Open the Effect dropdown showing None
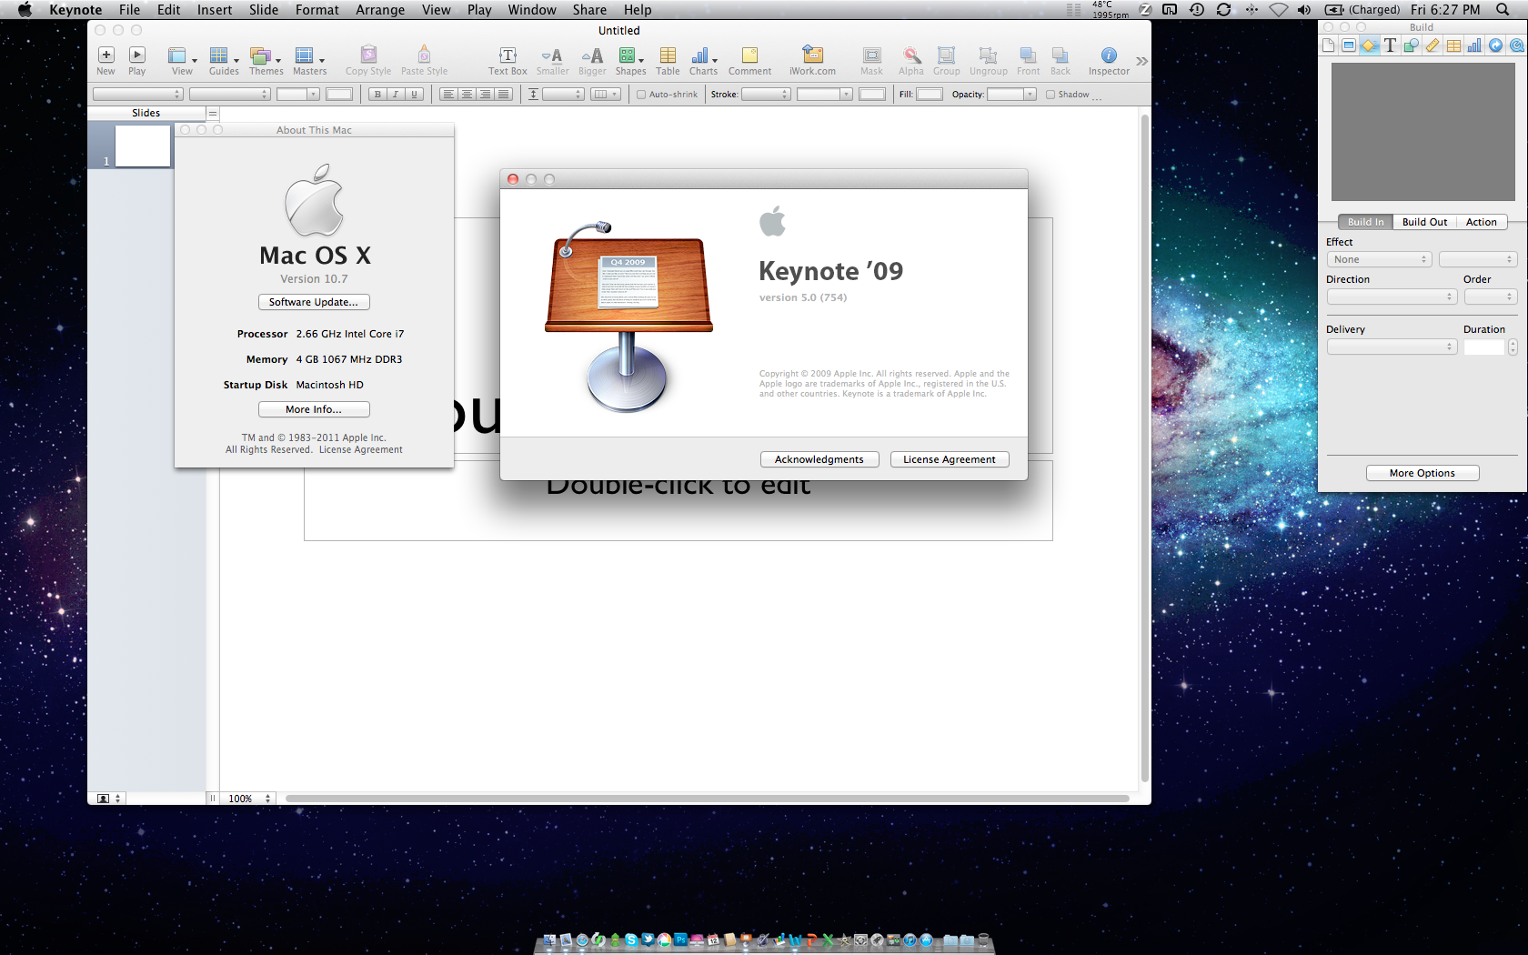This screenshot has height=955, width=1528. (1379, 260)
